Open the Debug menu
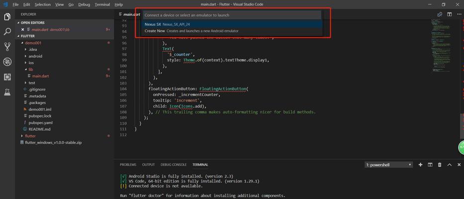464x199 pixels. (85, 4)
